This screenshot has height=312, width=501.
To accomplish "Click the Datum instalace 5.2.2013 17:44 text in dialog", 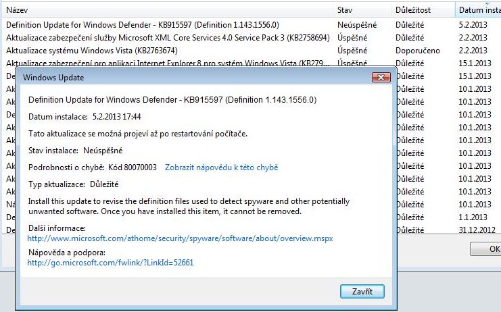I will tap(85, 117).
